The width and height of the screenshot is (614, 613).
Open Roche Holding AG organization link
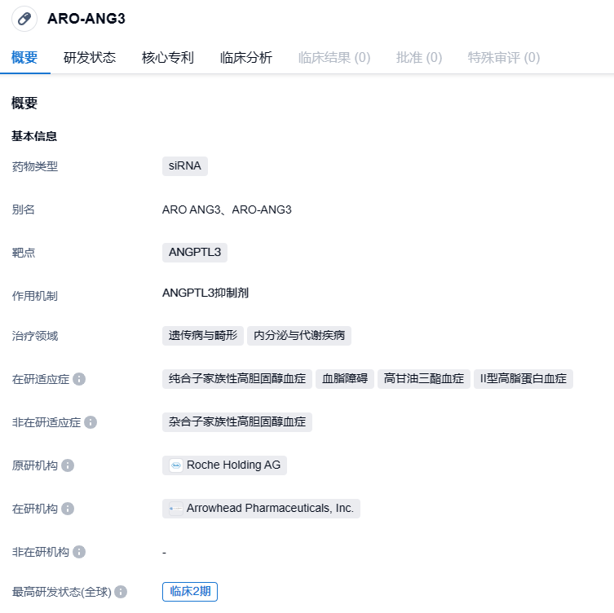[233, 465]
